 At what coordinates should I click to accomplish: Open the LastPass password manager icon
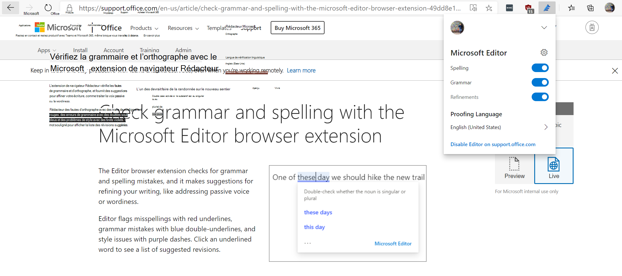tap(509, 8)
